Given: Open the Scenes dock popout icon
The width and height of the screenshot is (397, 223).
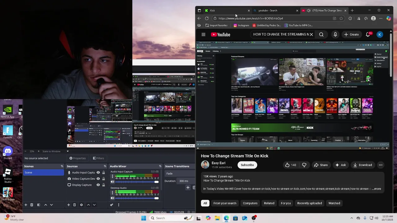Looking at the screenshot, I should pos(62,166).
